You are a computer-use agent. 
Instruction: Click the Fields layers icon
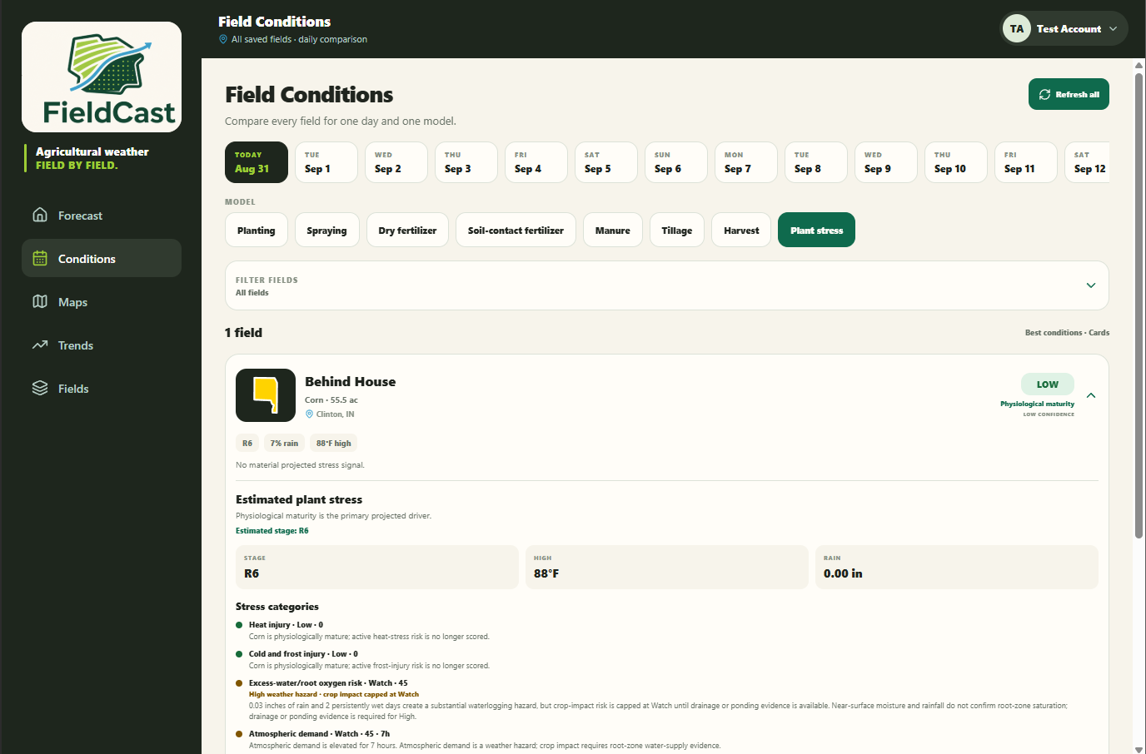40,388
